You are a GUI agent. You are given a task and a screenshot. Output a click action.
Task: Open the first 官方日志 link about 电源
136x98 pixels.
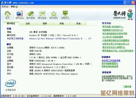click(x=113, y=27)
